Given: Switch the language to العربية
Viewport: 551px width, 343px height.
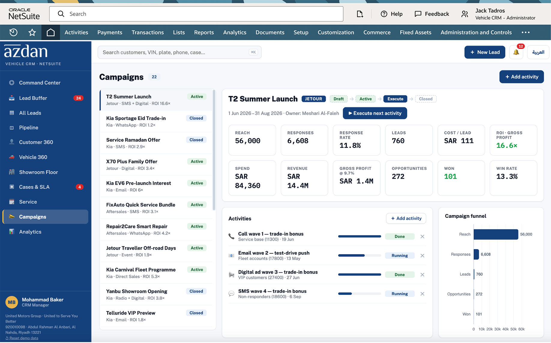Looking at the screenshot, I should (538, 52).
